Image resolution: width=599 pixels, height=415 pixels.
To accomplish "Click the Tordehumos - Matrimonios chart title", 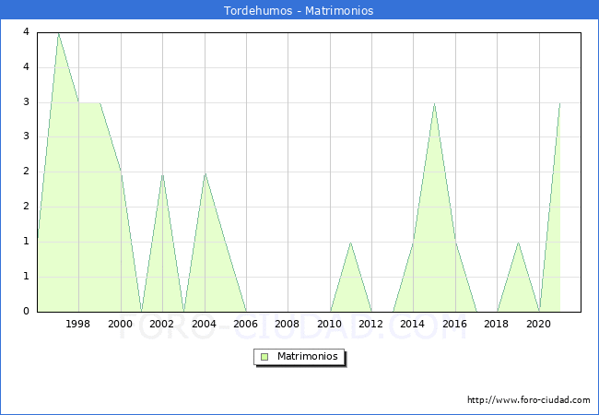I will [x=299, y=10].
